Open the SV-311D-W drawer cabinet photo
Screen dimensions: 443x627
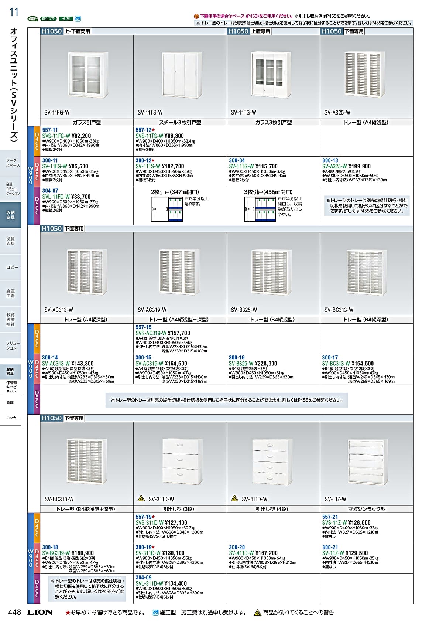[x=182, y=462]
